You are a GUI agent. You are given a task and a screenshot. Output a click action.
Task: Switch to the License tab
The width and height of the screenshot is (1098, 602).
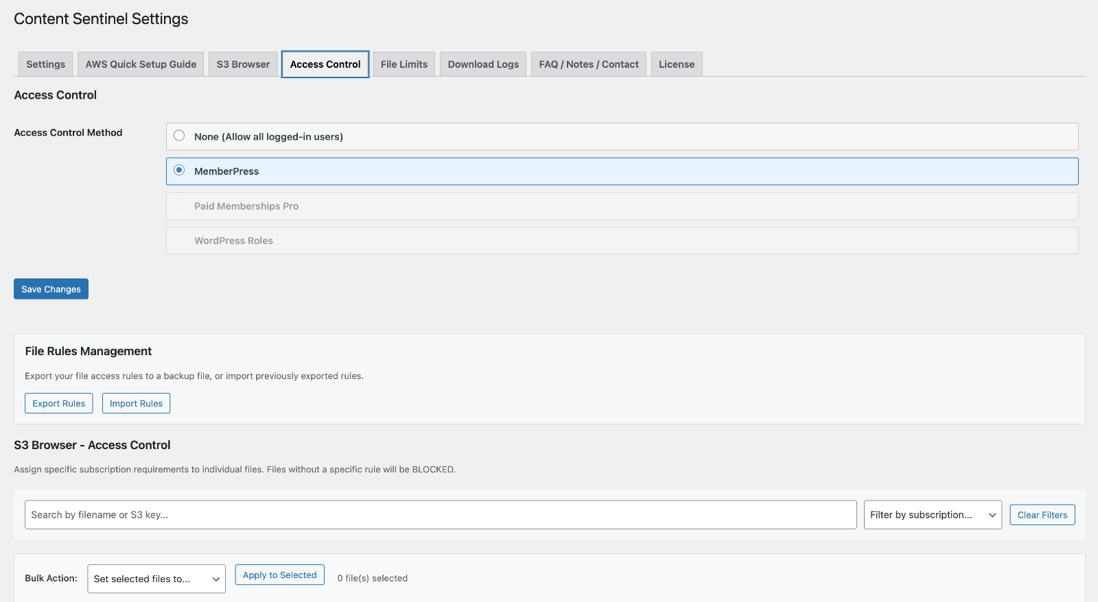click(676, 64)
